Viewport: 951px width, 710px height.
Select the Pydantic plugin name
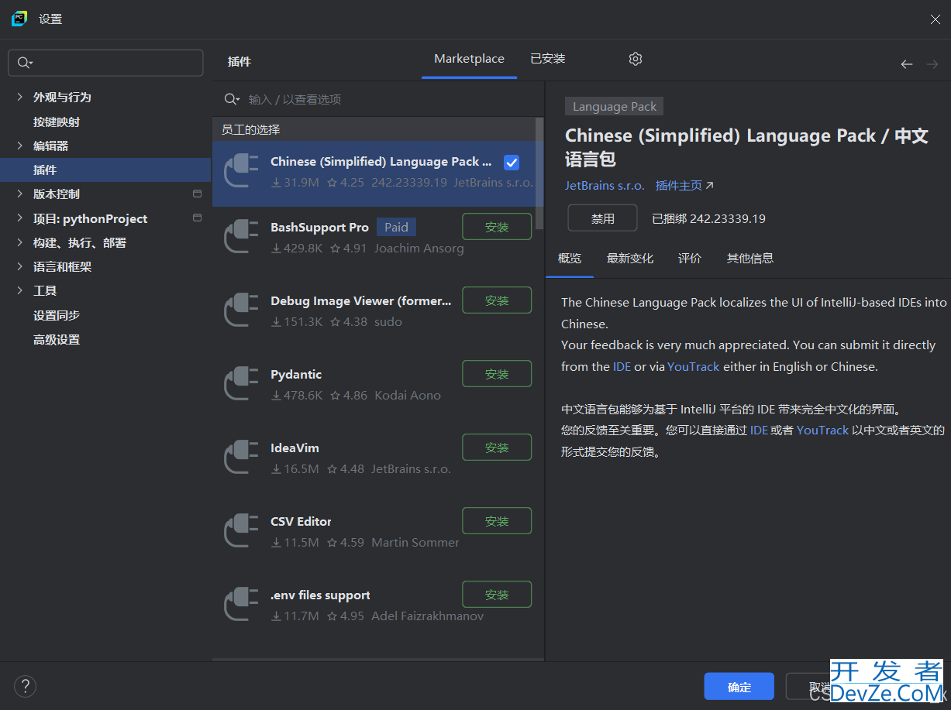click(296, 374)
